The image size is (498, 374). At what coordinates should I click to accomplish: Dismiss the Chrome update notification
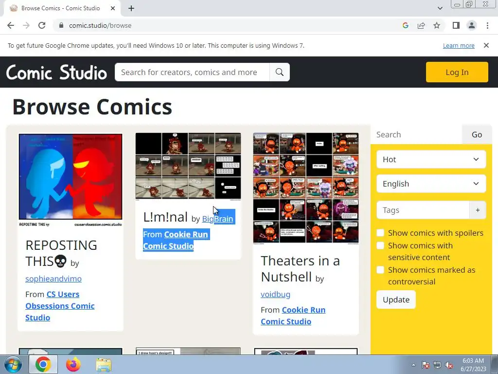click(486, 45)
